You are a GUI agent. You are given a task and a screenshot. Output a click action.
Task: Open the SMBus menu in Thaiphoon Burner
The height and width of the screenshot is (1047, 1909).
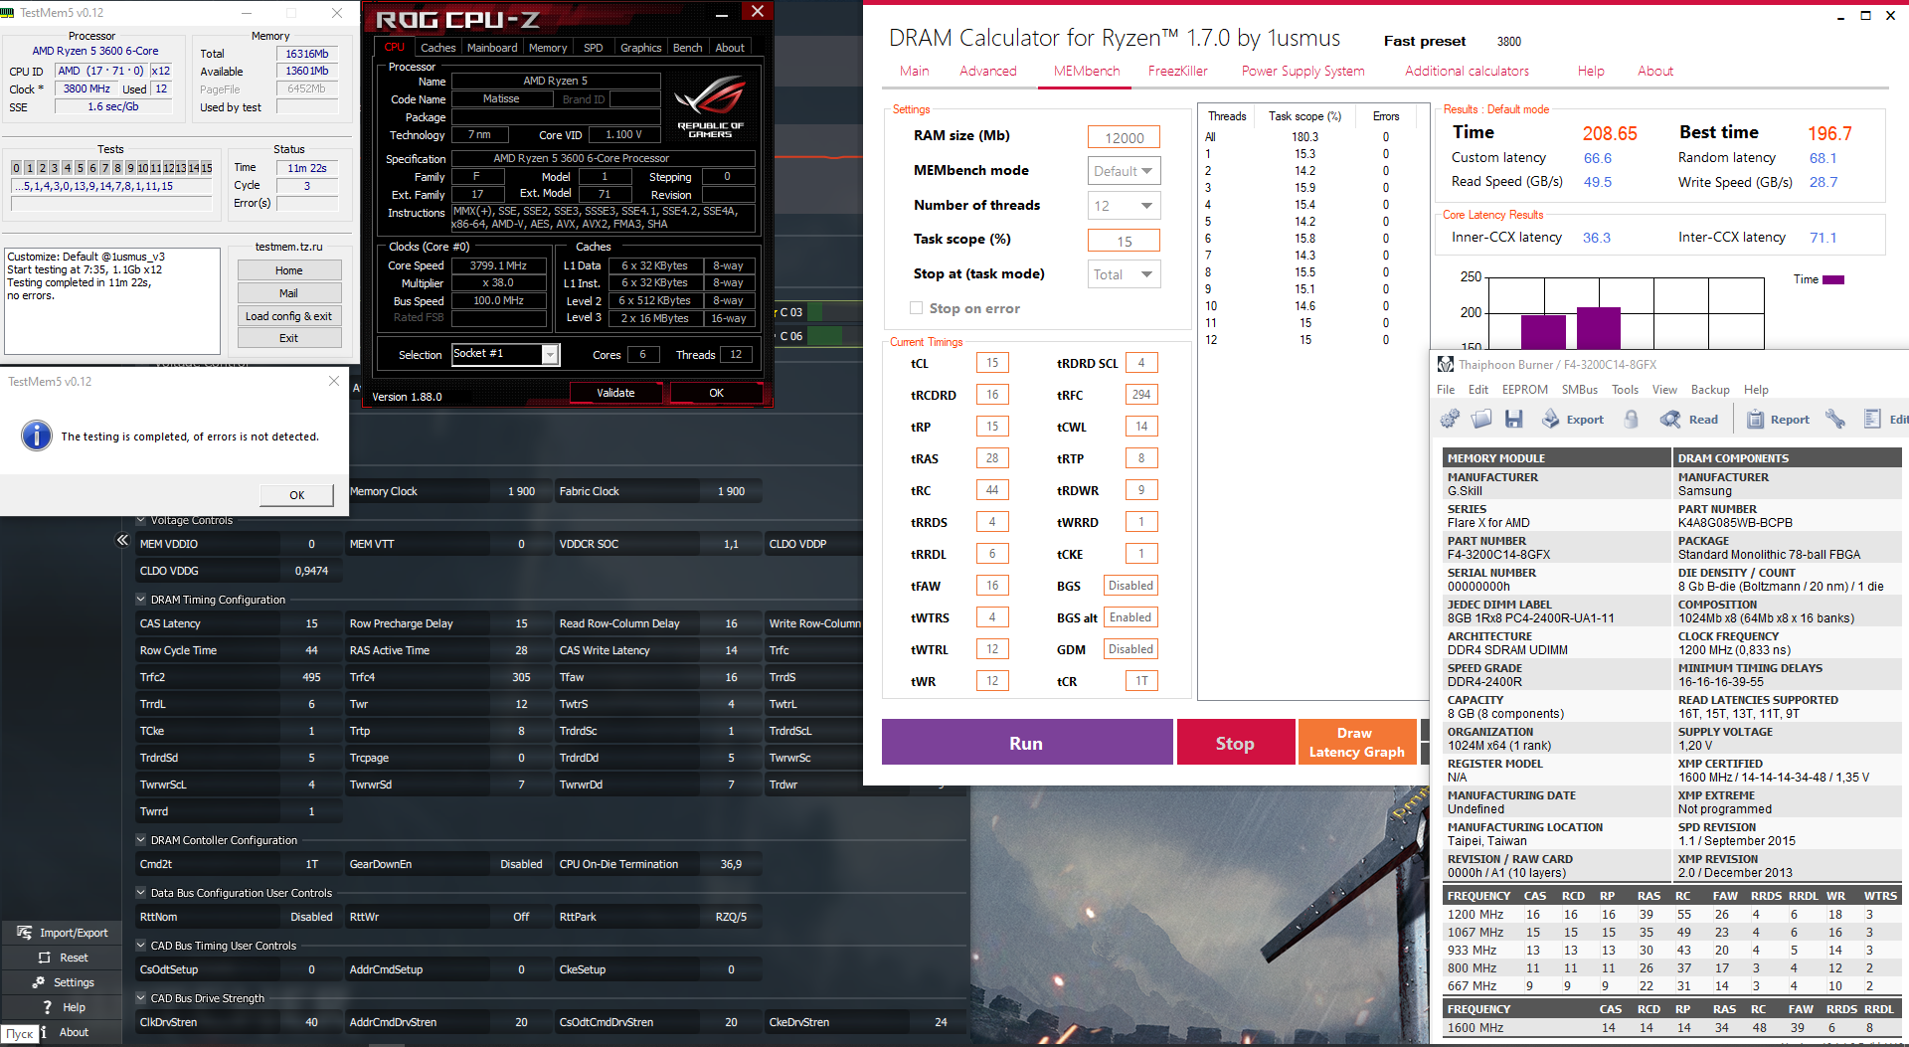[x=1580, y=390]
